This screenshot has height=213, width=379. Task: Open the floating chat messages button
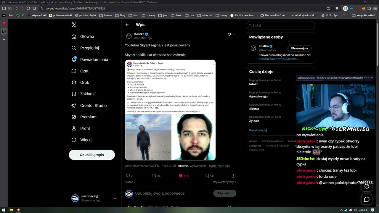367,199
